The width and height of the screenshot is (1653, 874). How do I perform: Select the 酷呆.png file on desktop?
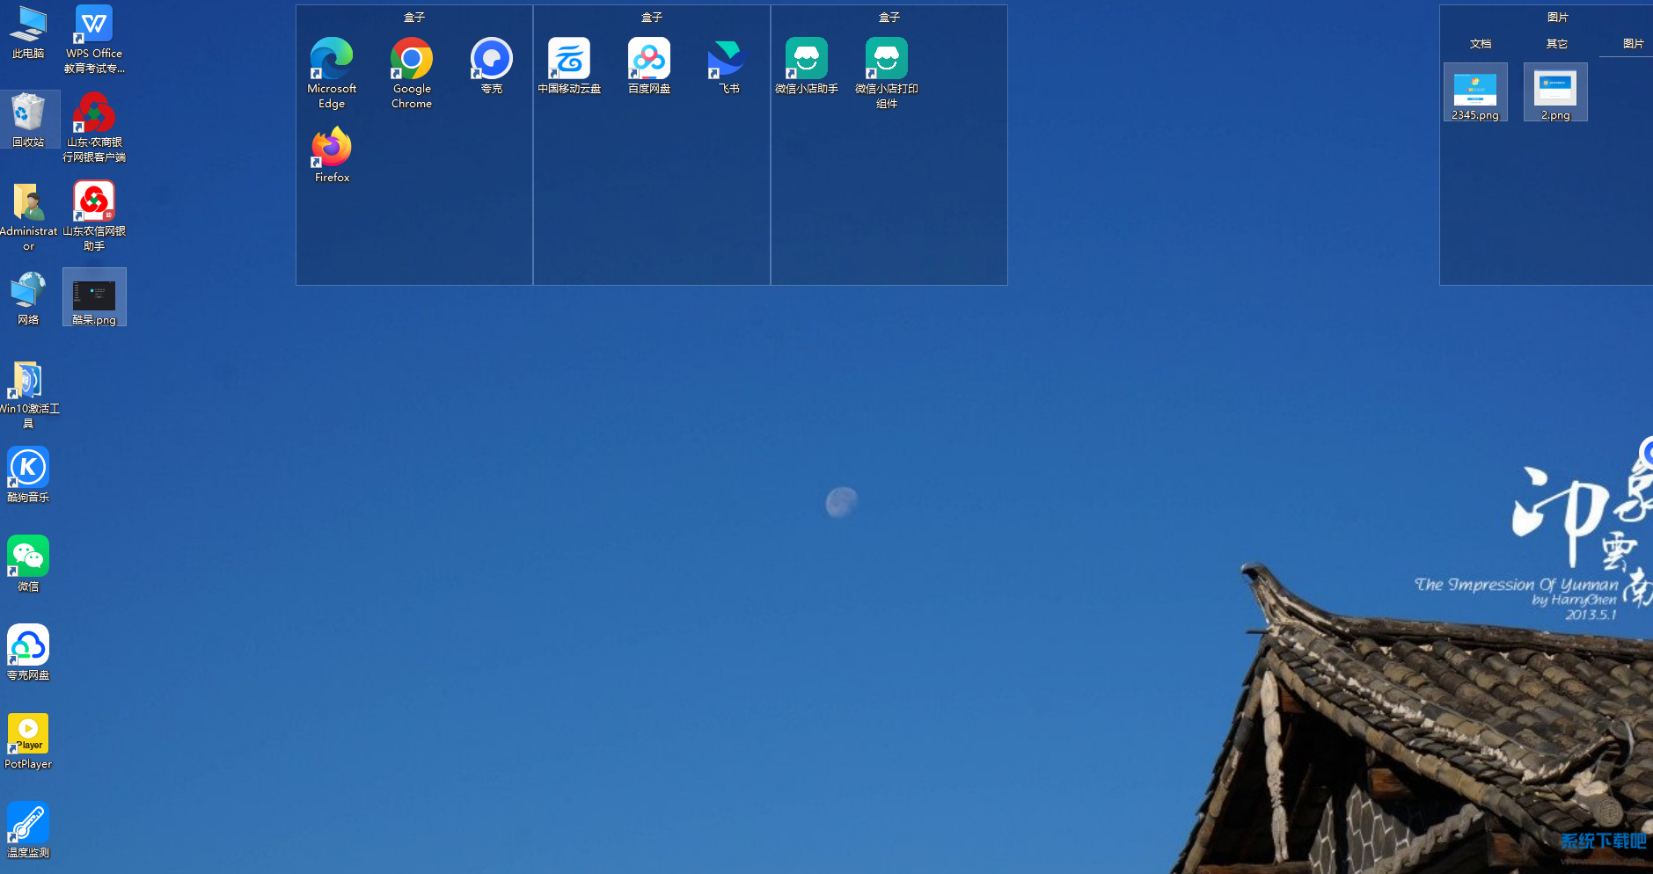coord(94,296)
